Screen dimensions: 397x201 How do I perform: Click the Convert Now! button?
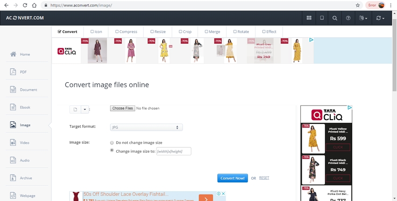[x=232, y=178]
